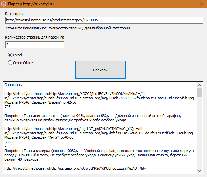207x177 pixels.
Task: Select the Excel radio button
Action: (x=10, y=55)
